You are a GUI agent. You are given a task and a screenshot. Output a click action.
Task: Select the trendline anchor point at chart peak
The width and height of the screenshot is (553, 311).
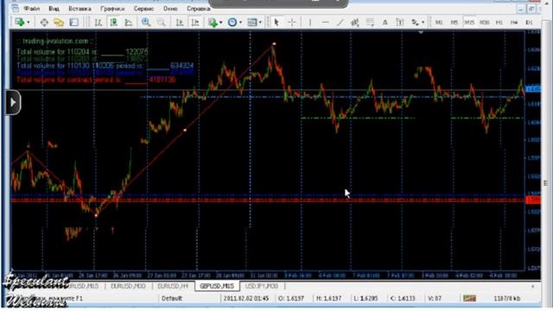tap(274, 44)
